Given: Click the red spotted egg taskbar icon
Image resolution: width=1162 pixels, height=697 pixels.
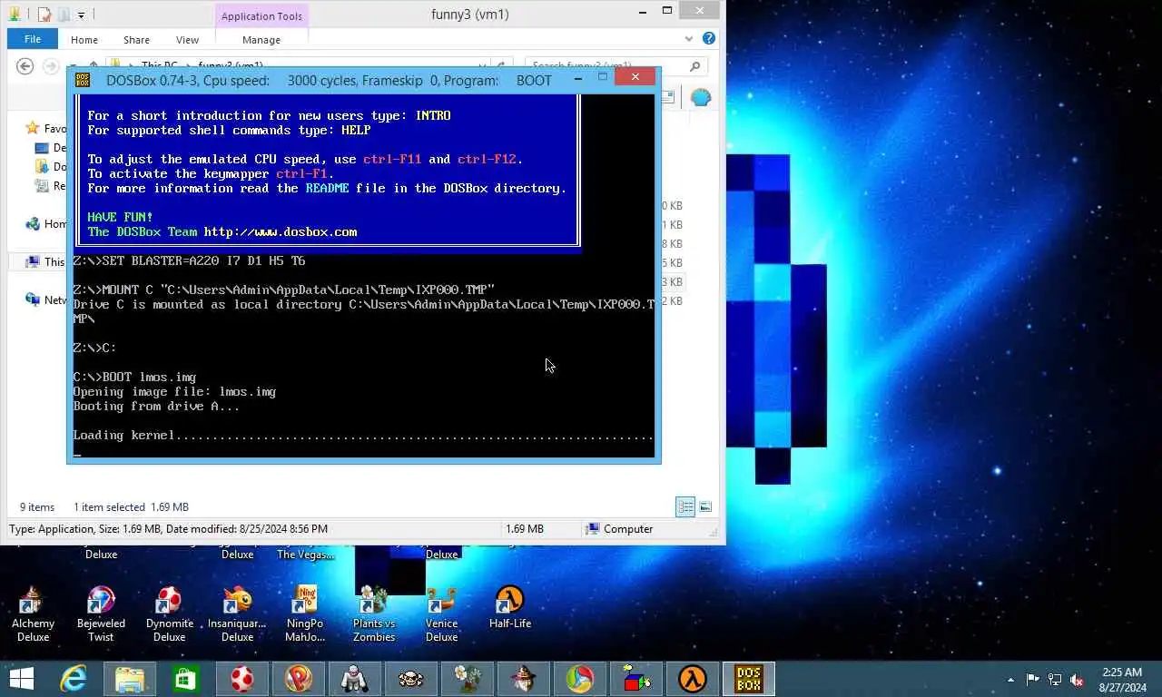Looking at the screenshot, I should [x=241, y=679].
